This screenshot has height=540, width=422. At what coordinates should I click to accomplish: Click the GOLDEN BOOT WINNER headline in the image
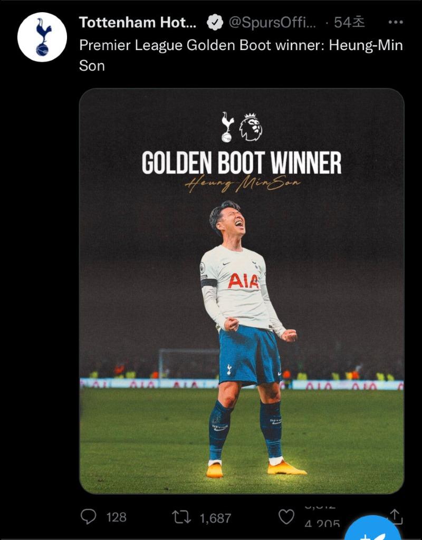click(242, 162)
